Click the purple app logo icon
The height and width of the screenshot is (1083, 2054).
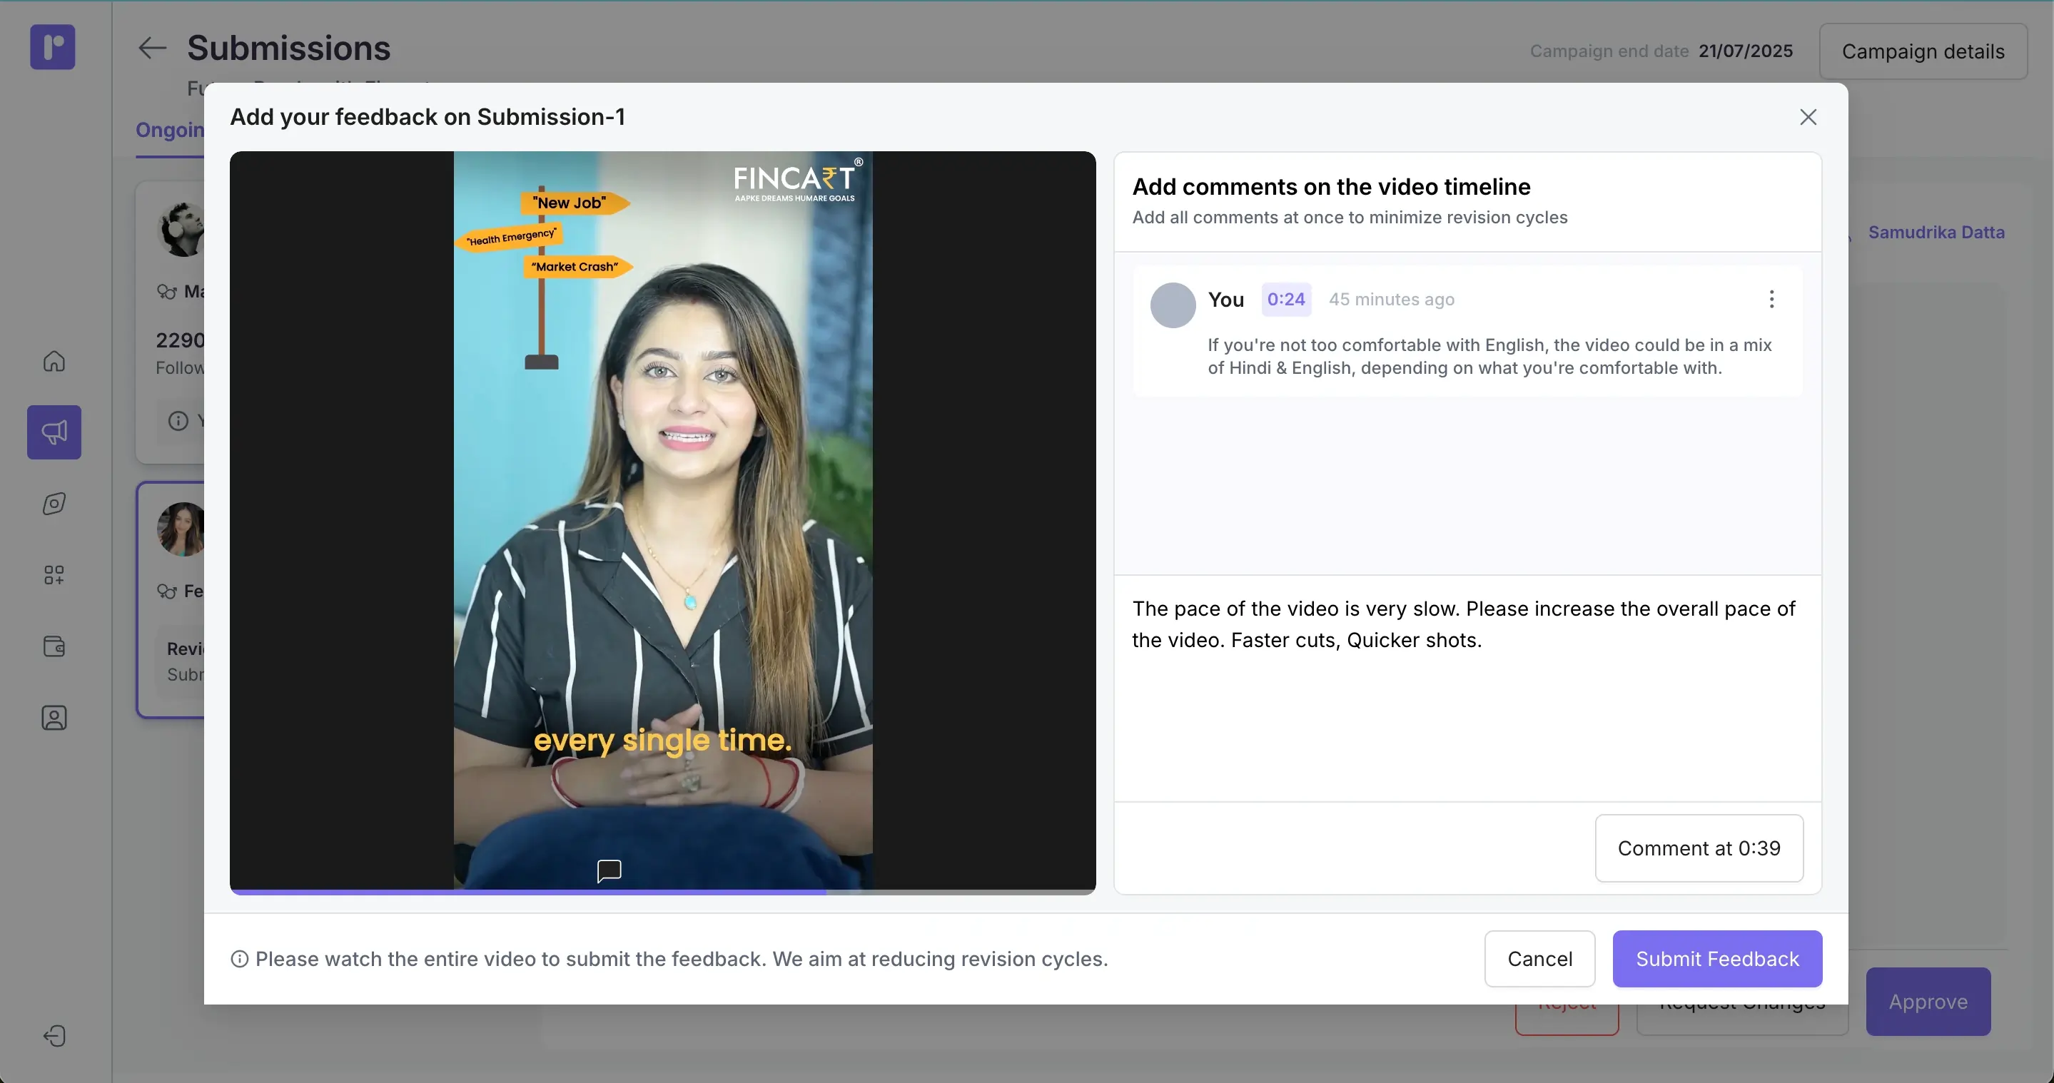[53, 47]
